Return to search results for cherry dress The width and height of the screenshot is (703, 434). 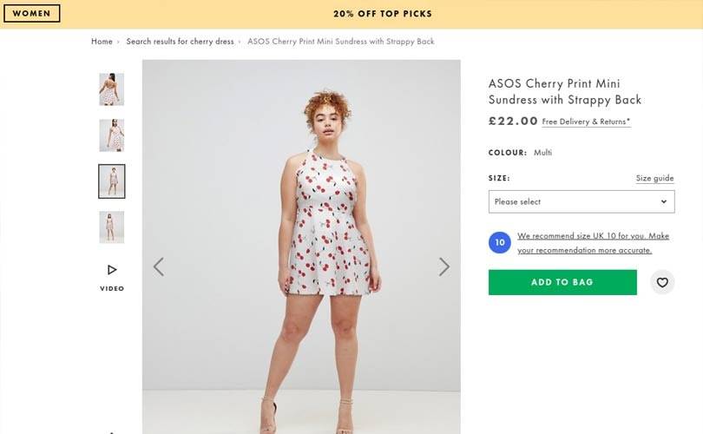click(180, 42)
